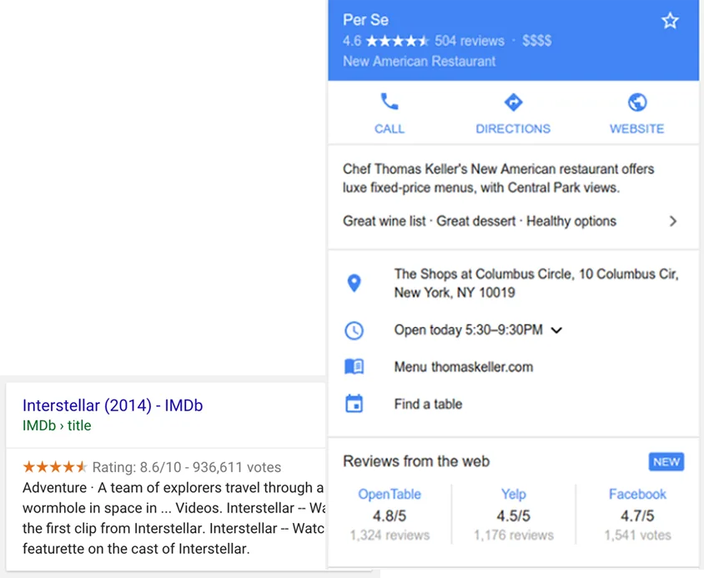Click the '4.5/5' Yelp score
This screenshot has width=704, height=578.
coord(513,516)
